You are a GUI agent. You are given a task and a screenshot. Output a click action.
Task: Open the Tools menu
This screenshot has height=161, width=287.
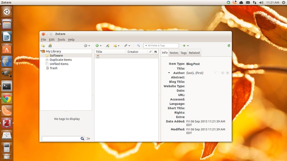tap(61, 39)
